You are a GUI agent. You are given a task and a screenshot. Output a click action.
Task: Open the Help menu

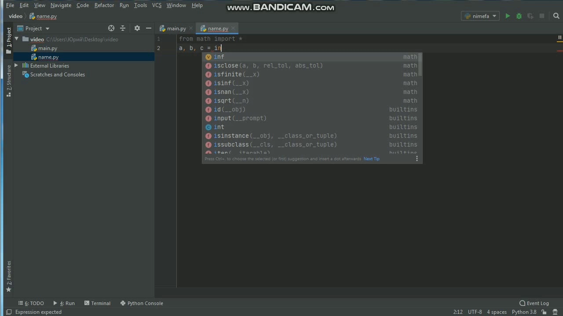[197, 5]
